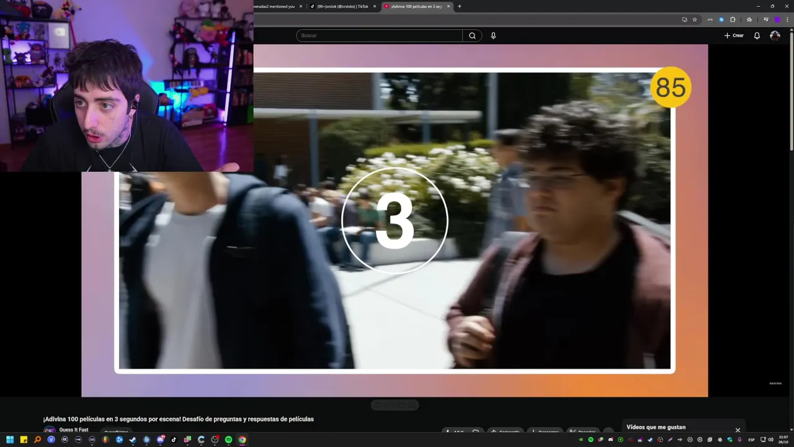The image size is (794, 447).
Task: Click the orange search icon in the taskbar
Action: [37, 440]
